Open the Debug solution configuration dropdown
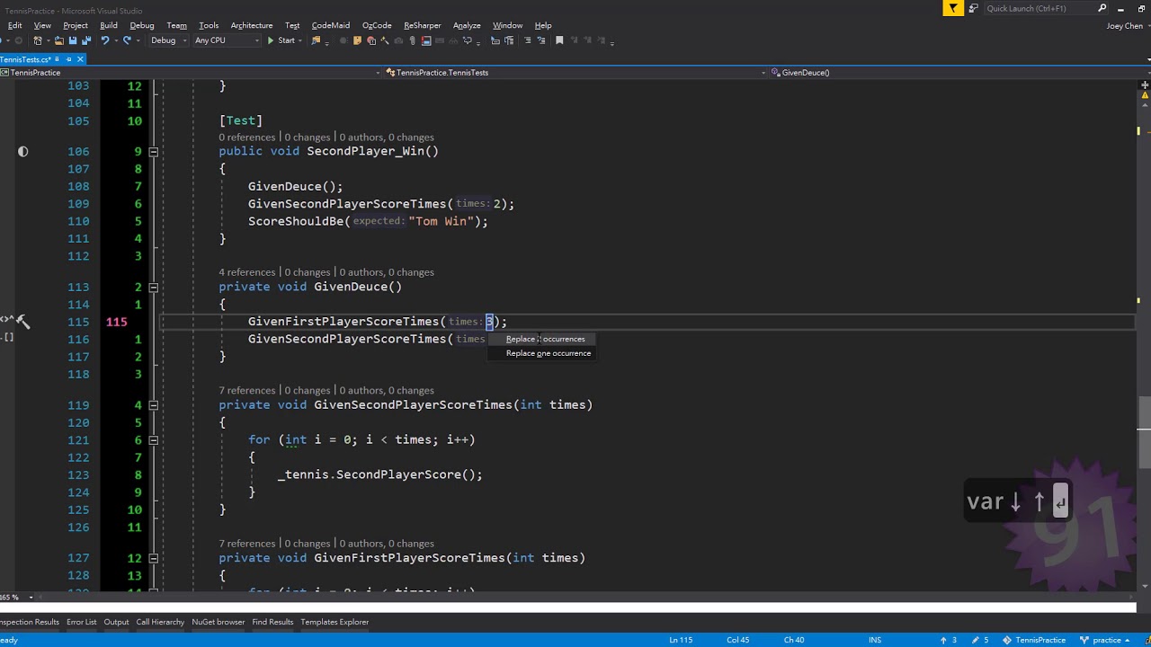 (x=169, y=40)
